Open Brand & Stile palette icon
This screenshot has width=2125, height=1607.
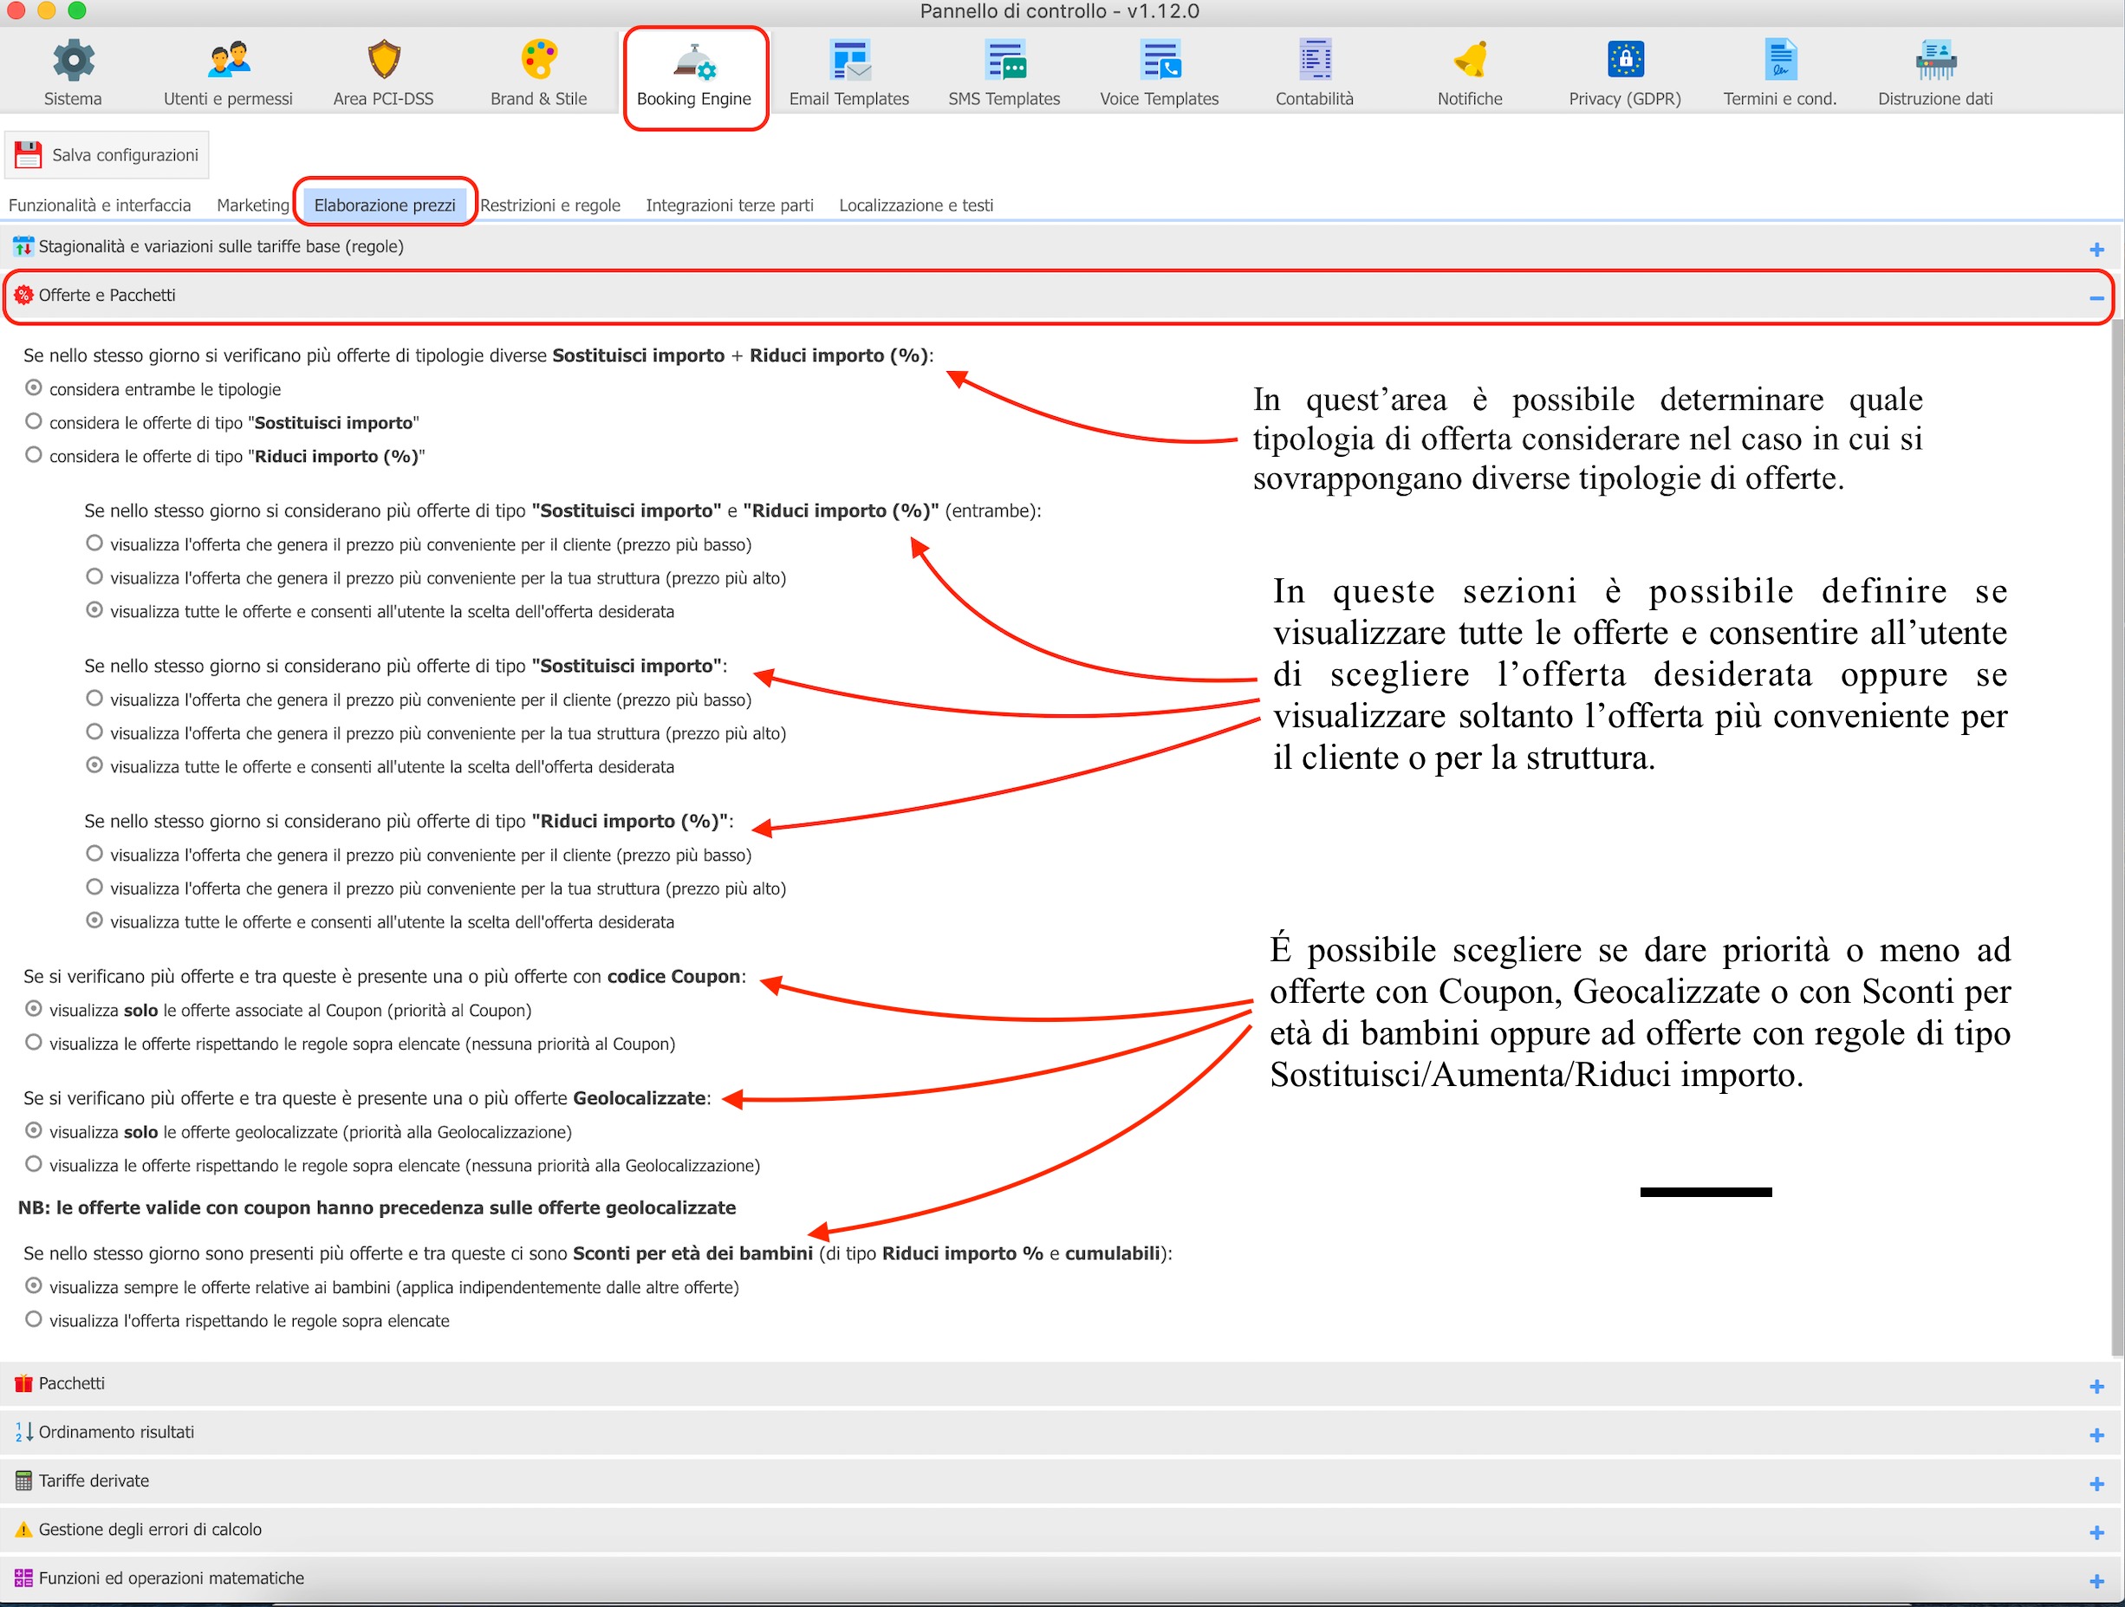(x=539, y=61)
